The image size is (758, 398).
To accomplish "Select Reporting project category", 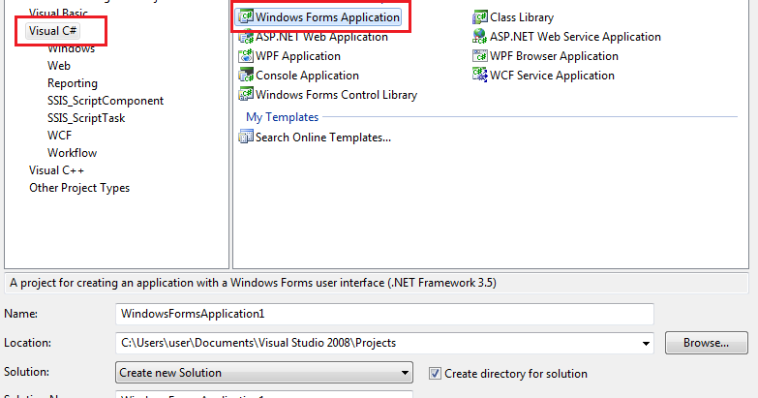I will point(73,83).
